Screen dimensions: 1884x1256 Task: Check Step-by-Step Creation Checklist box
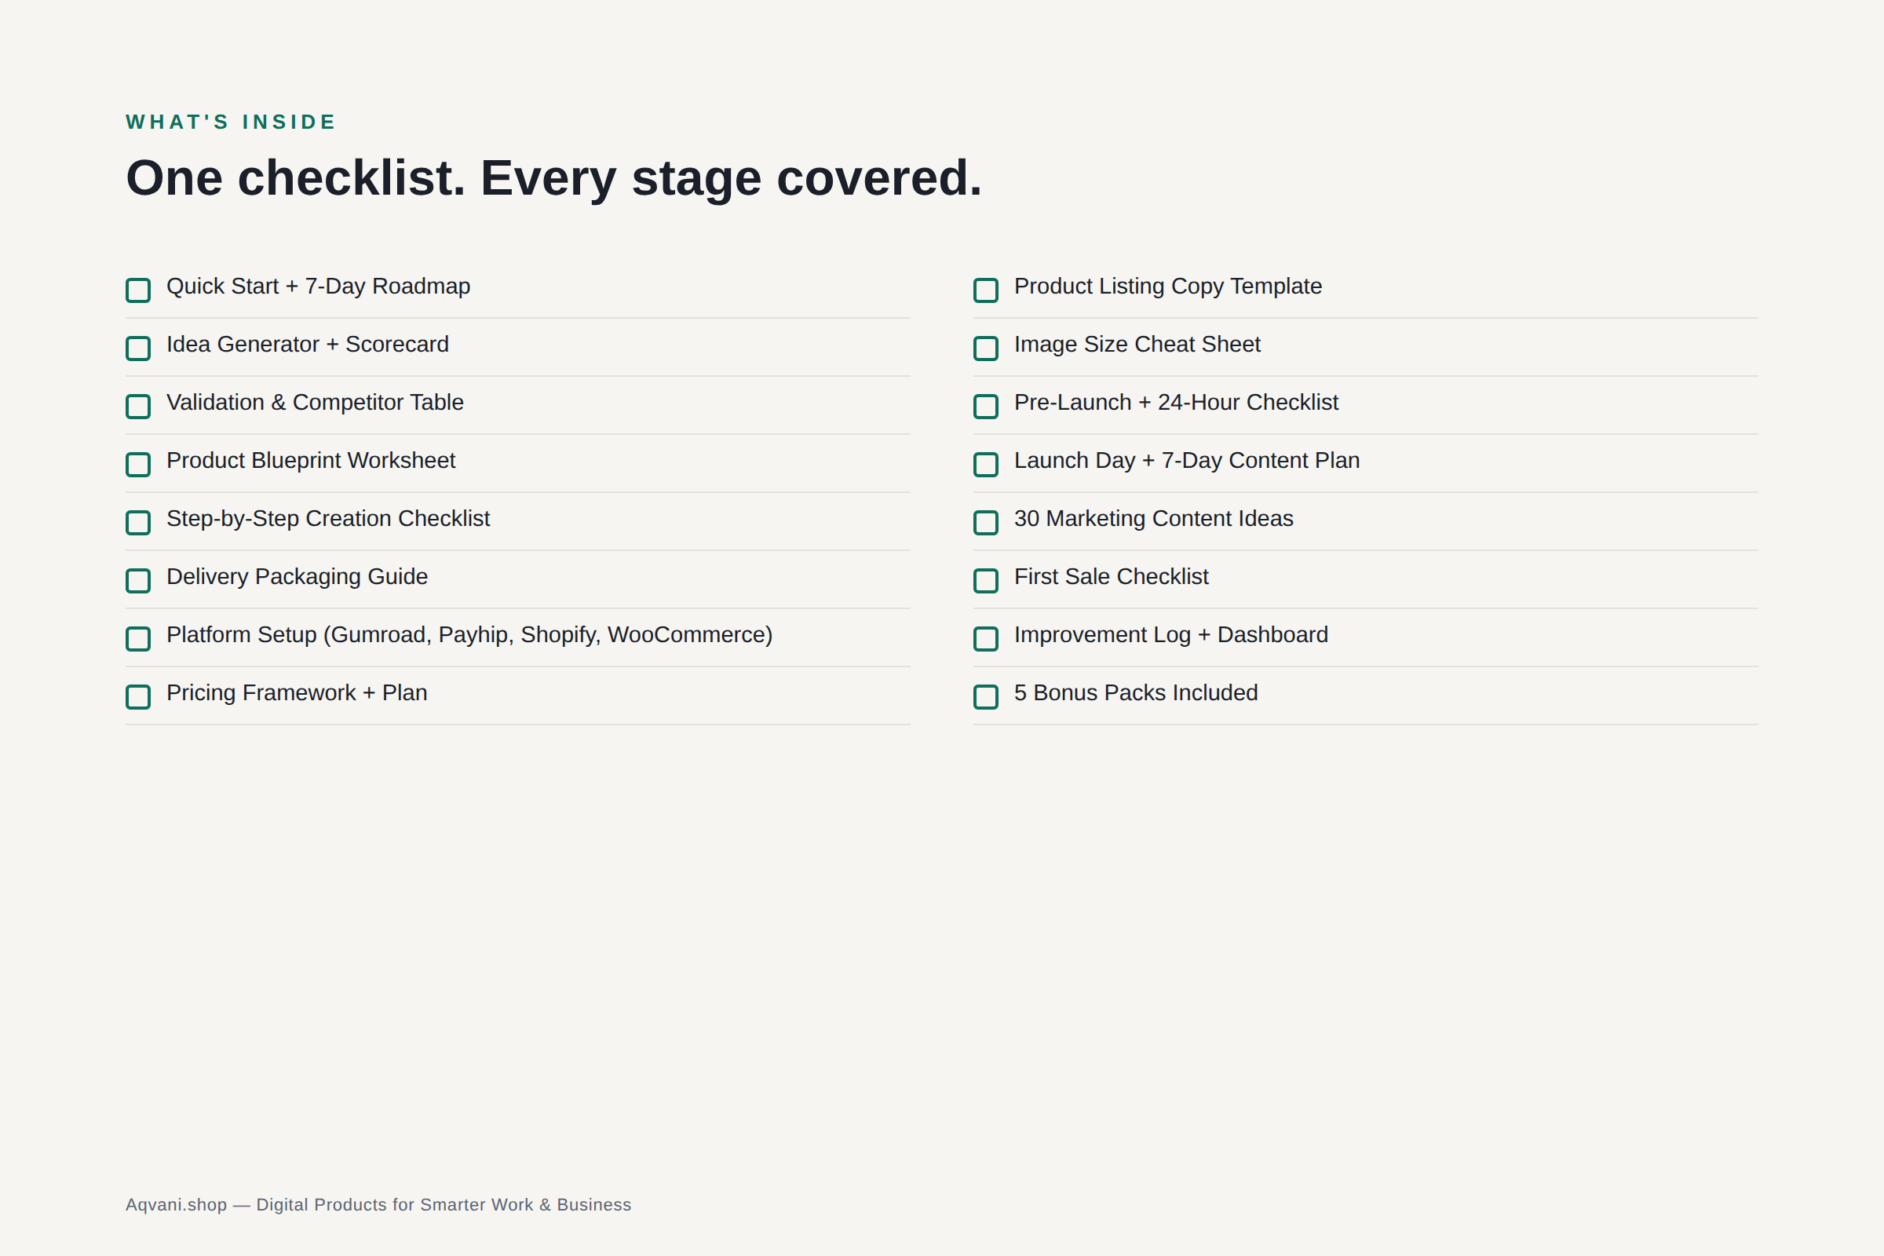(x=138, y=522)
